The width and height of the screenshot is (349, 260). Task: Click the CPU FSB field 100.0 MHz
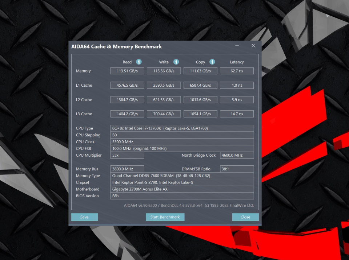182,149
